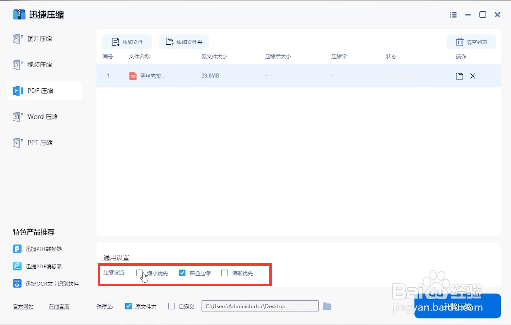Uncheck the 普通压缩 option

182,273
